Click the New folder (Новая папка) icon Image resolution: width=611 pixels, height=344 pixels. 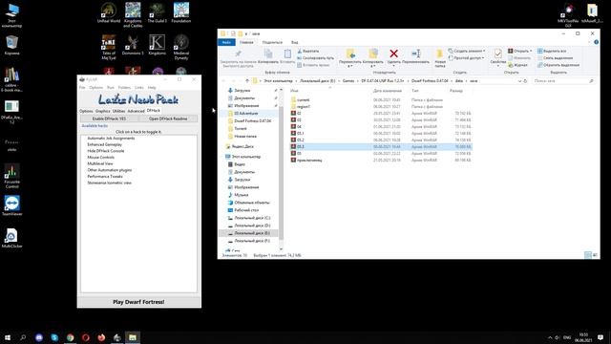(x=440, y=57)
